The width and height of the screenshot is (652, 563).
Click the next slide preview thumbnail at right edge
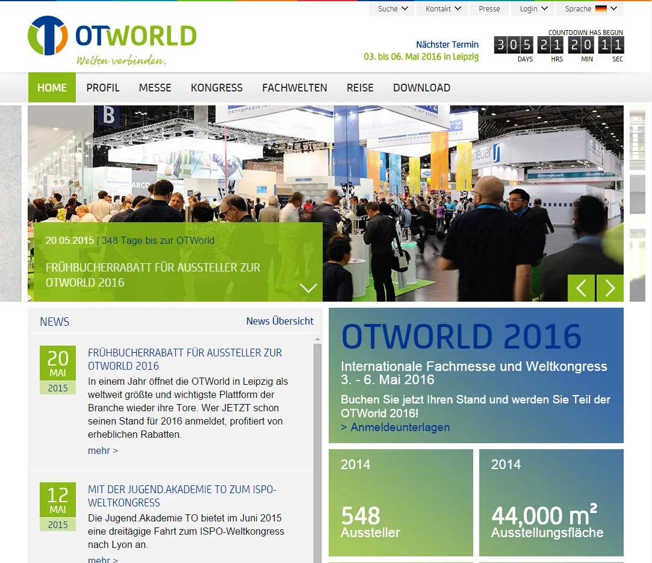tap(638, 204)
